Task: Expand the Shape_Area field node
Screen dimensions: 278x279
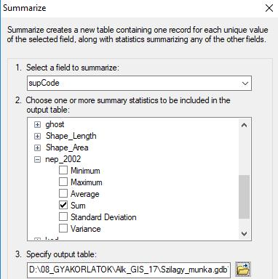Action: point(37,147)
